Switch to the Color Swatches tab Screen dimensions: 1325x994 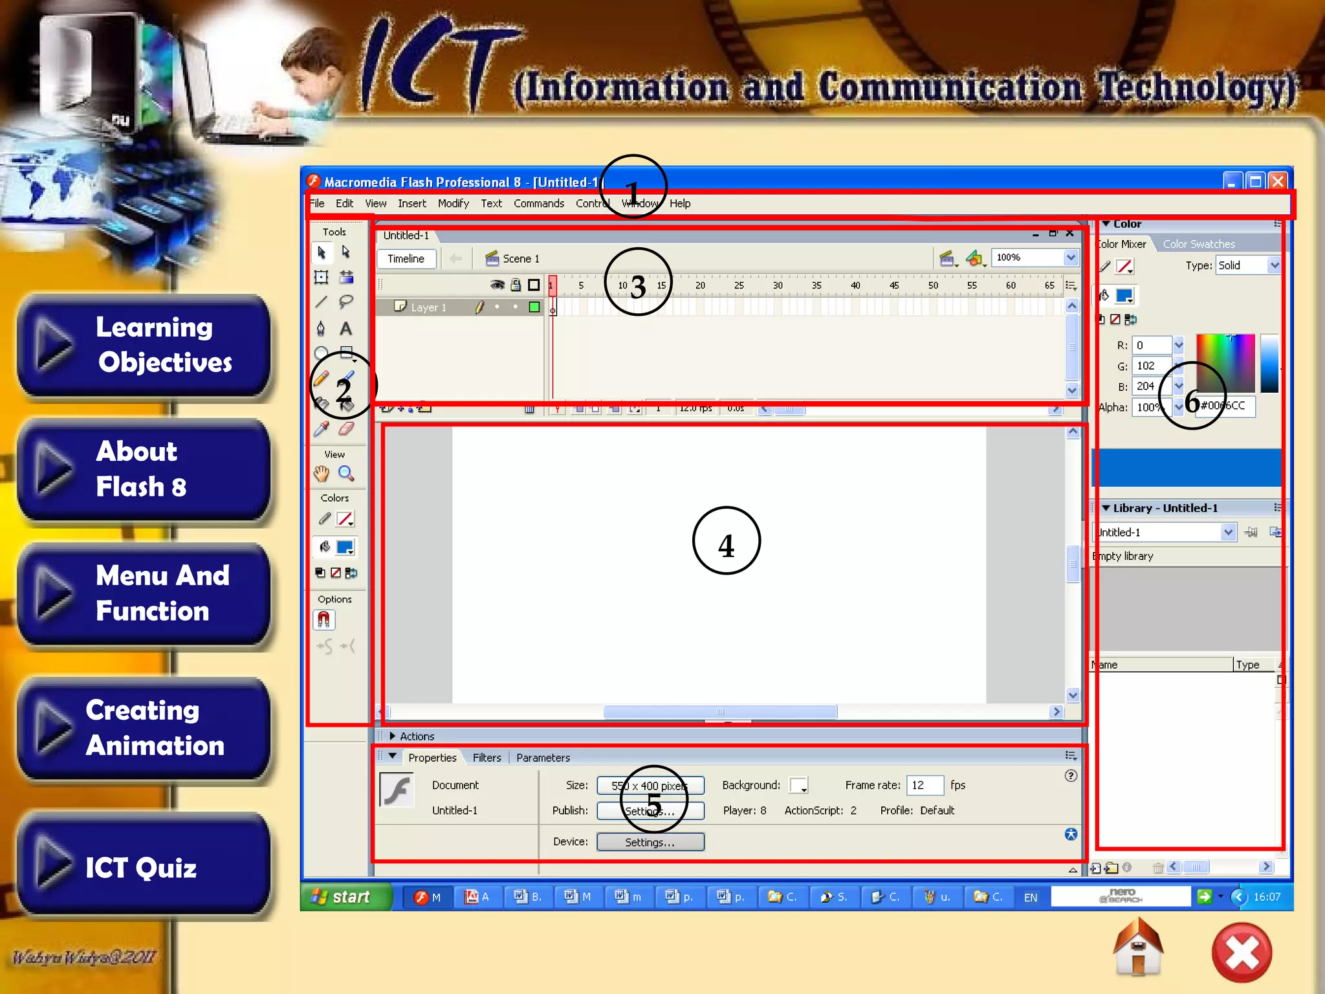coord(1199,244)
